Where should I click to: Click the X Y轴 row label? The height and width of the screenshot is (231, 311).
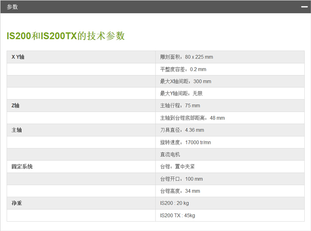pos(18,57)
